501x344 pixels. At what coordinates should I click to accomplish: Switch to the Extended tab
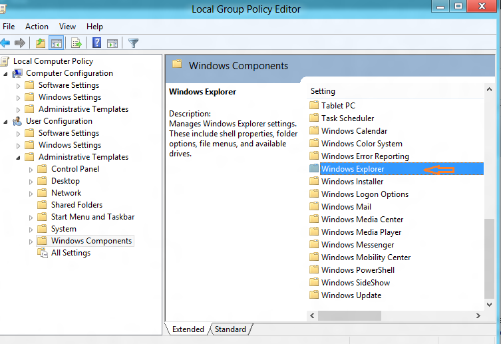tap(188, 329)
